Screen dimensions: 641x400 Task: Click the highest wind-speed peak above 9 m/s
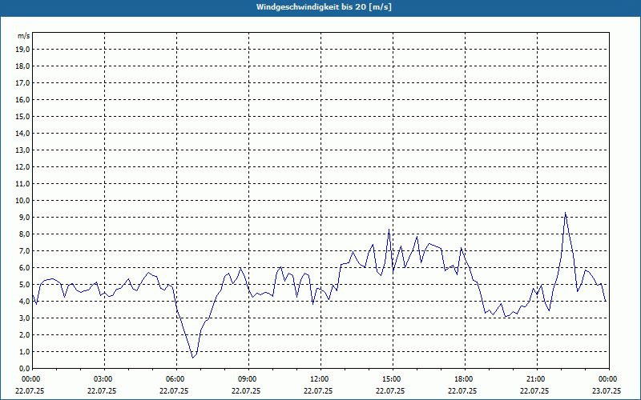566,213
